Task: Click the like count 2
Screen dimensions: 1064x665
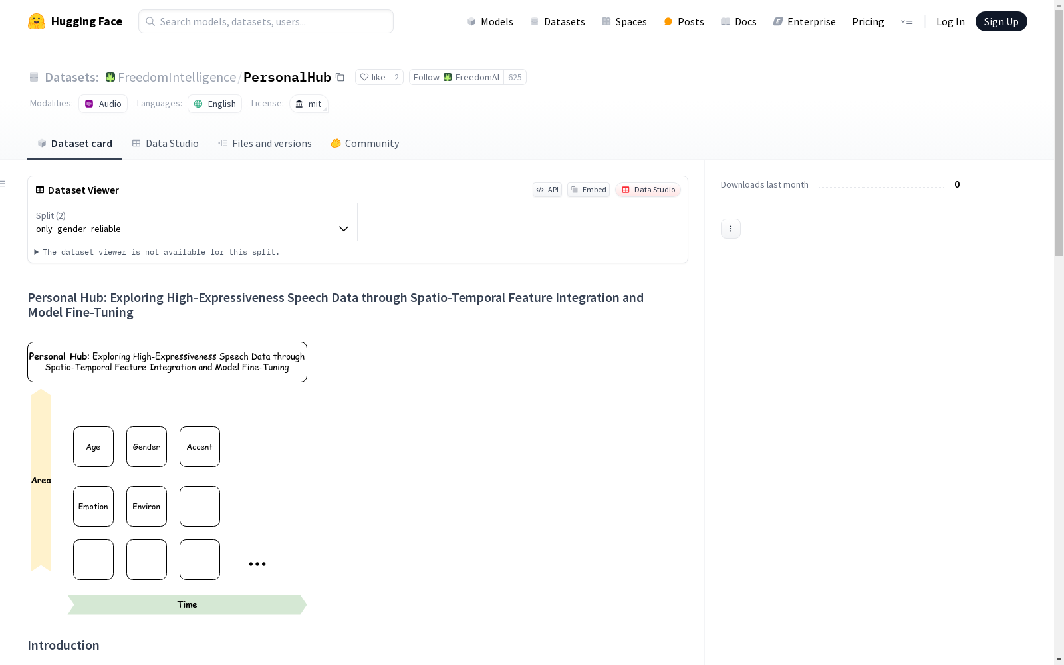Action: tap(397, 77)
